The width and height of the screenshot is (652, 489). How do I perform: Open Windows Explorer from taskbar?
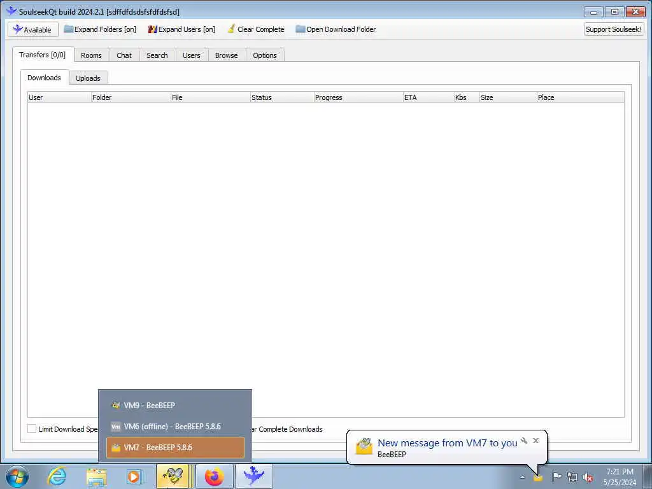[97, 476]
